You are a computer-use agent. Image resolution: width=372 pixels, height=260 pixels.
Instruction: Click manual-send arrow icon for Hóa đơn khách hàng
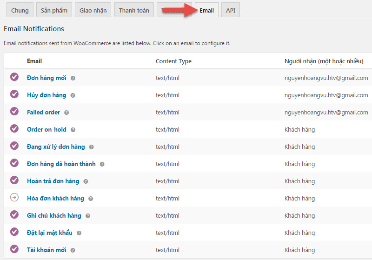click(14, 197)
